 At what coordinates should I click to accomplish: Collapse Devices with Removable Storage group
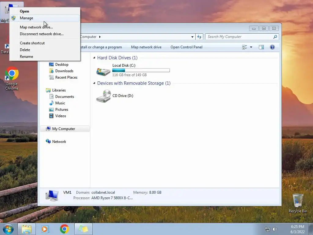click(94, 83)
